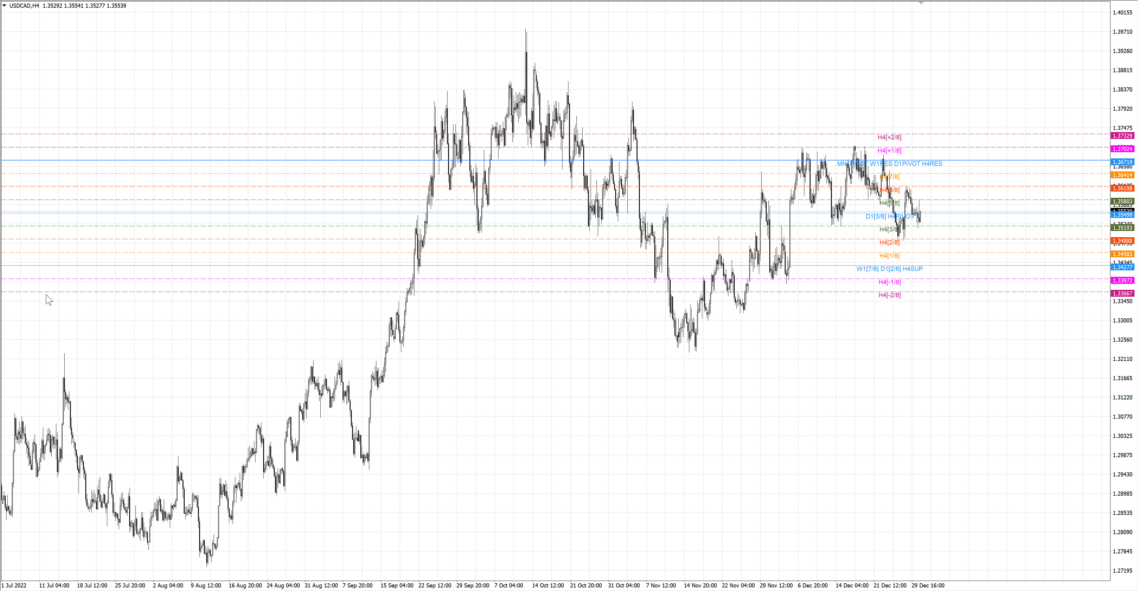Click the 24 Aug 04:00 time label
The width and height of the screenshot is (1138, 591).
click(x=283, y=586)
